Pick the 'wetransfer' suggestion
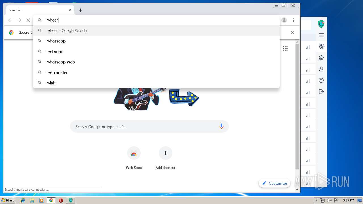The width and height of the screenshot is (363, 204). [156, 73]
